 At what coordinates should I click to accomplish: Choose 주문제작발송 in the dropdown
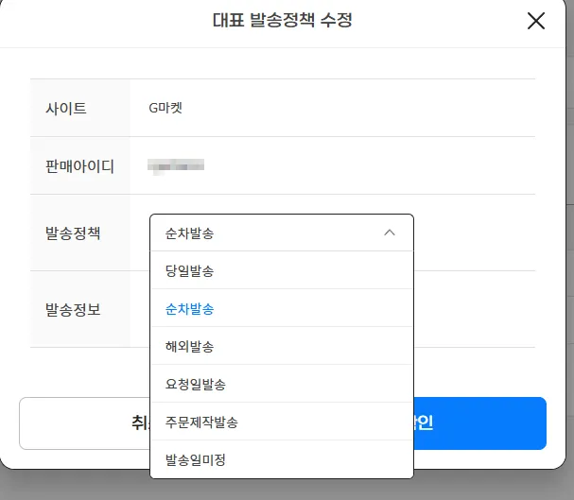pos(201,422)
